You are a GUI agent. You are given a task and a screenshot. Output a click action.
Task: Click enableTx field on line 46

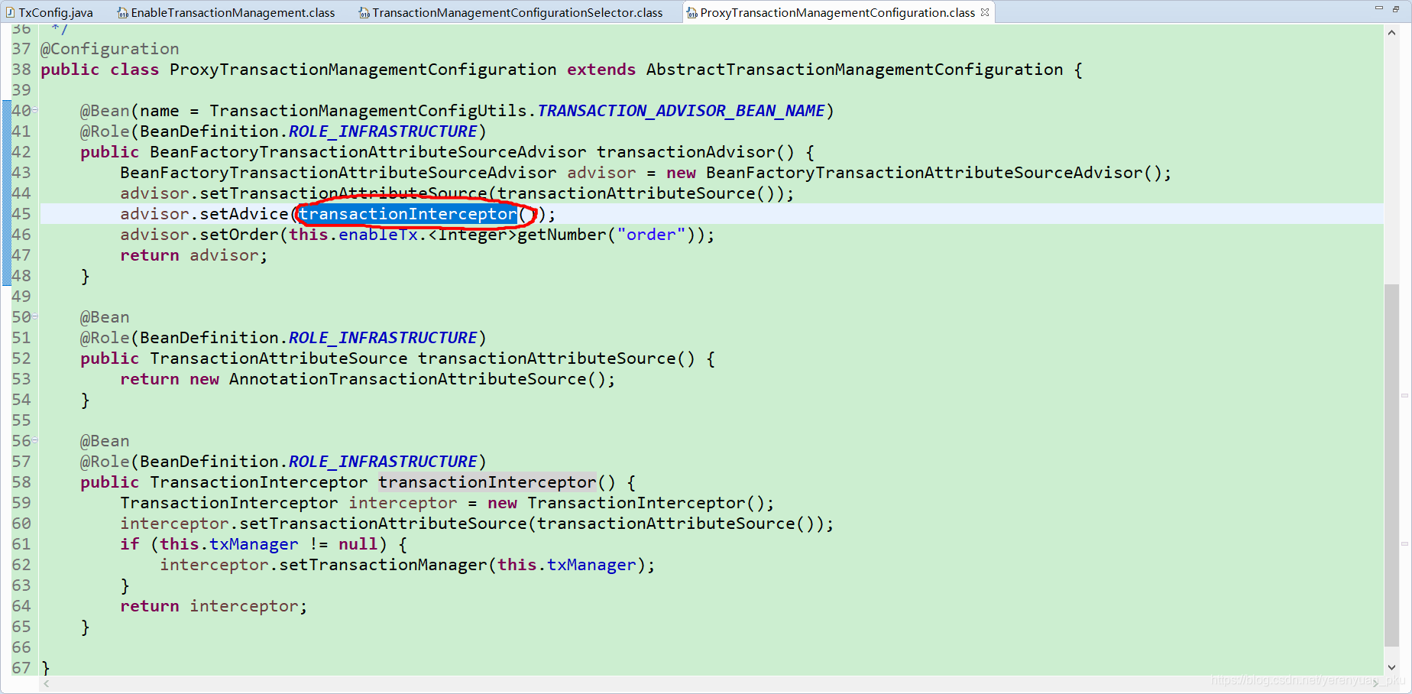[x=378, y=235]
